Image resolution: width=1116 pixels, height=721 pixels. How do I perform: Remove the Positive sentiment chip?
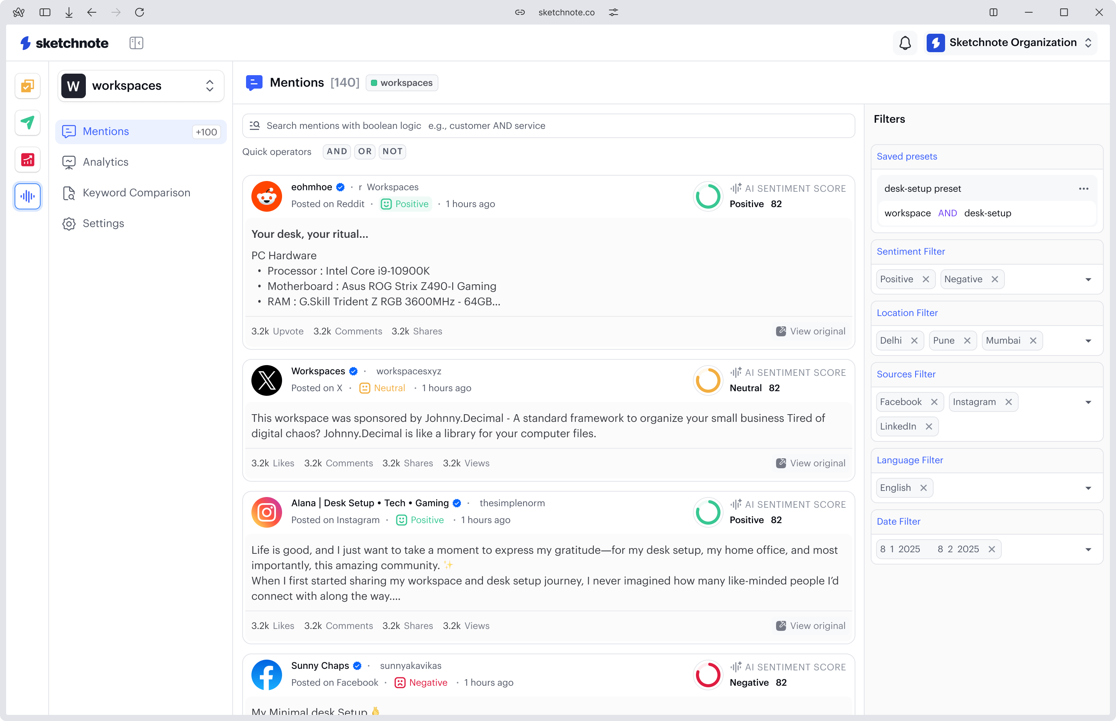pyautogui.click(x=926, y=280)
